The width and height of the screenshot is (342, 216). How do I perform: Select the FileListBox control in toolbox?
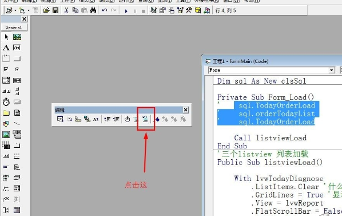click(17, 113)
